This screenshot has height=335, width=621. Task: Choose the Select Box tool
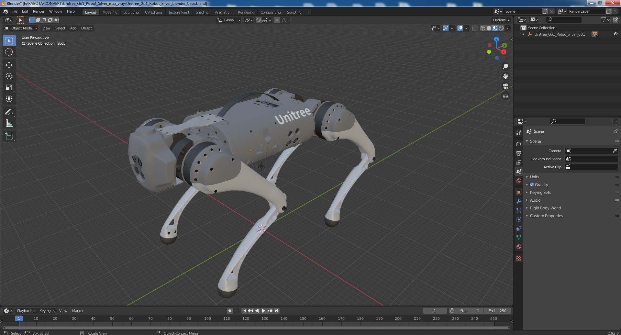[x=9, y=40]
